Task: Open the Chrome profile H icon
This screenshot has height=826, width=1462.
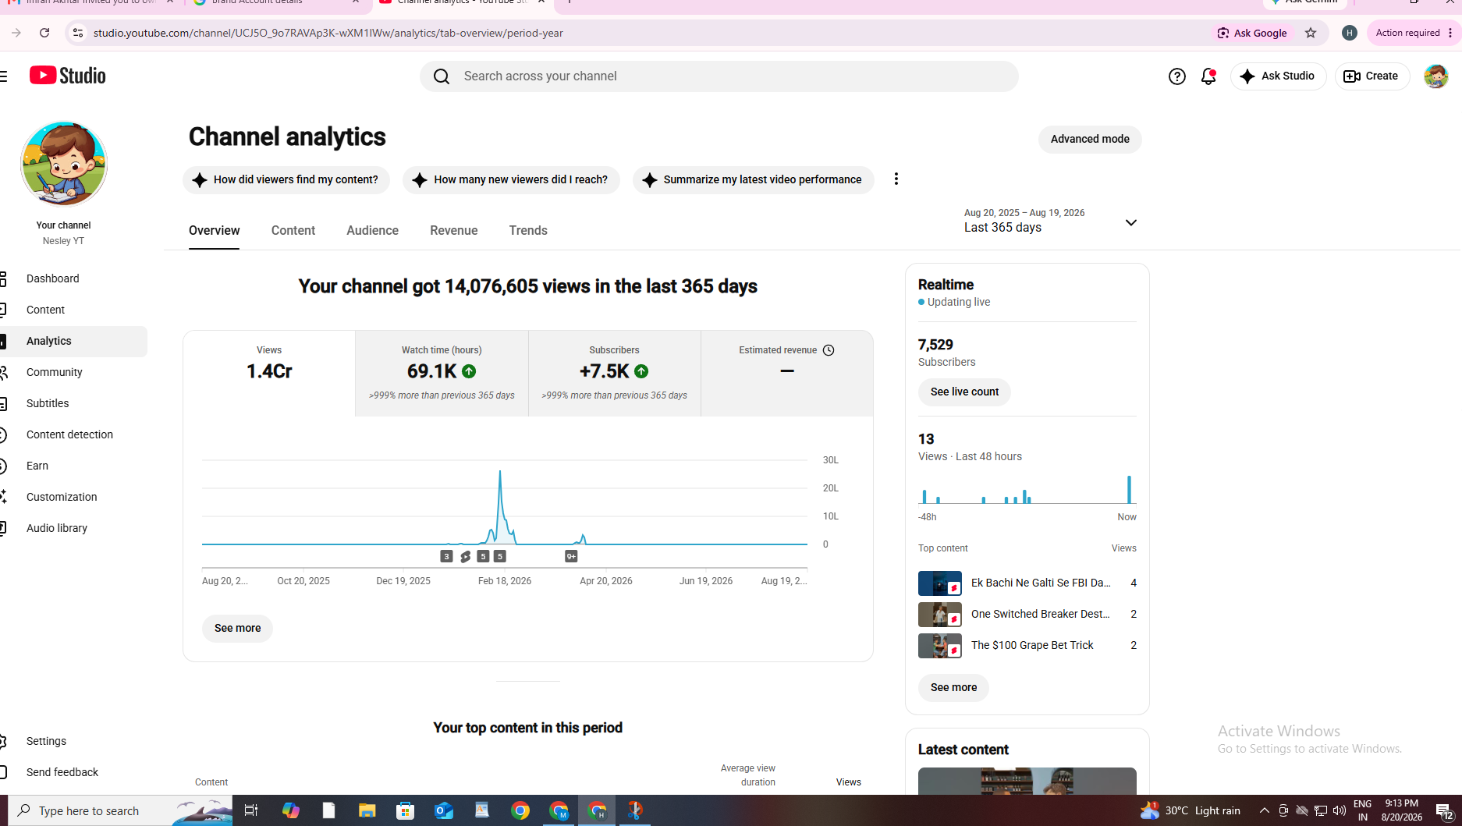Action: tap(1350, 33)
